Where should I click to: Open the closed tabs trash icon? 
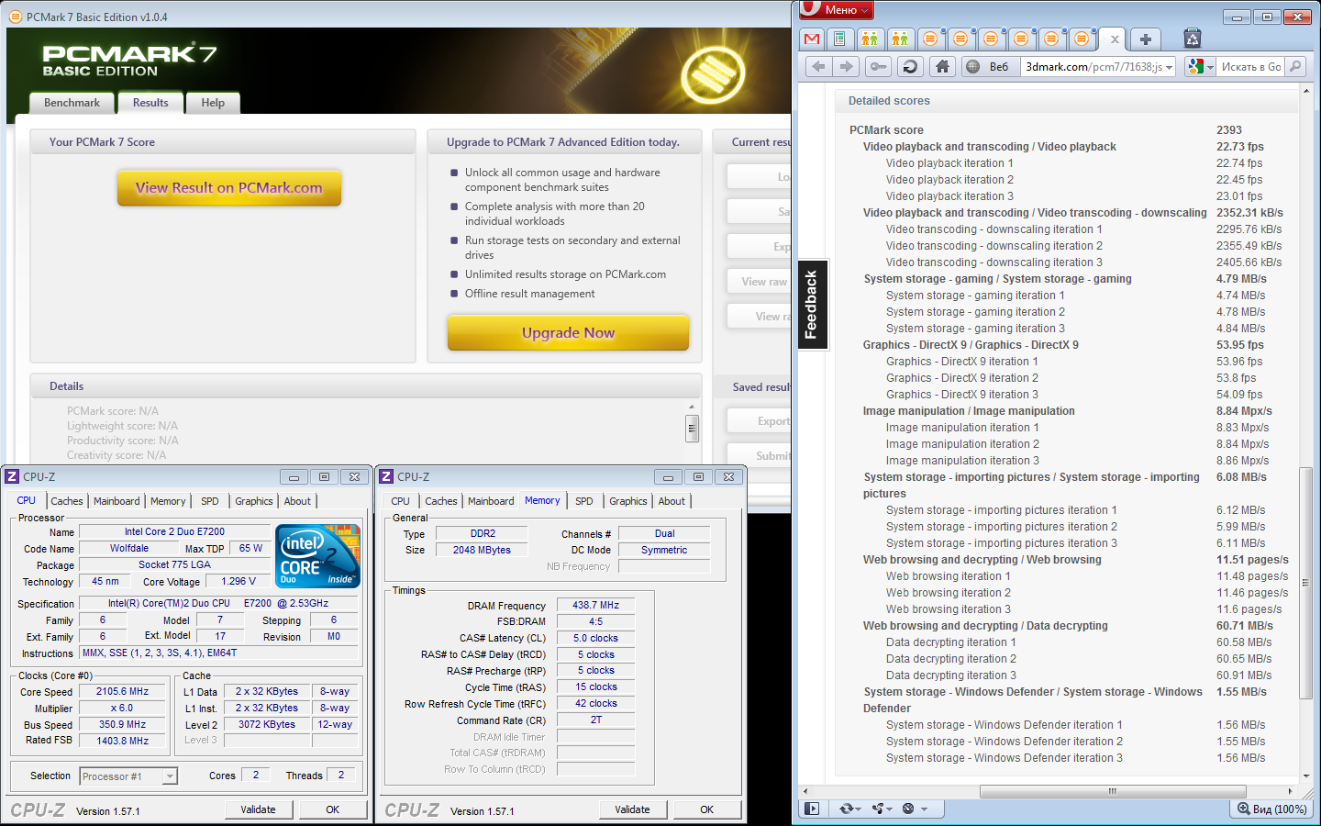(x=1193, y=39)
